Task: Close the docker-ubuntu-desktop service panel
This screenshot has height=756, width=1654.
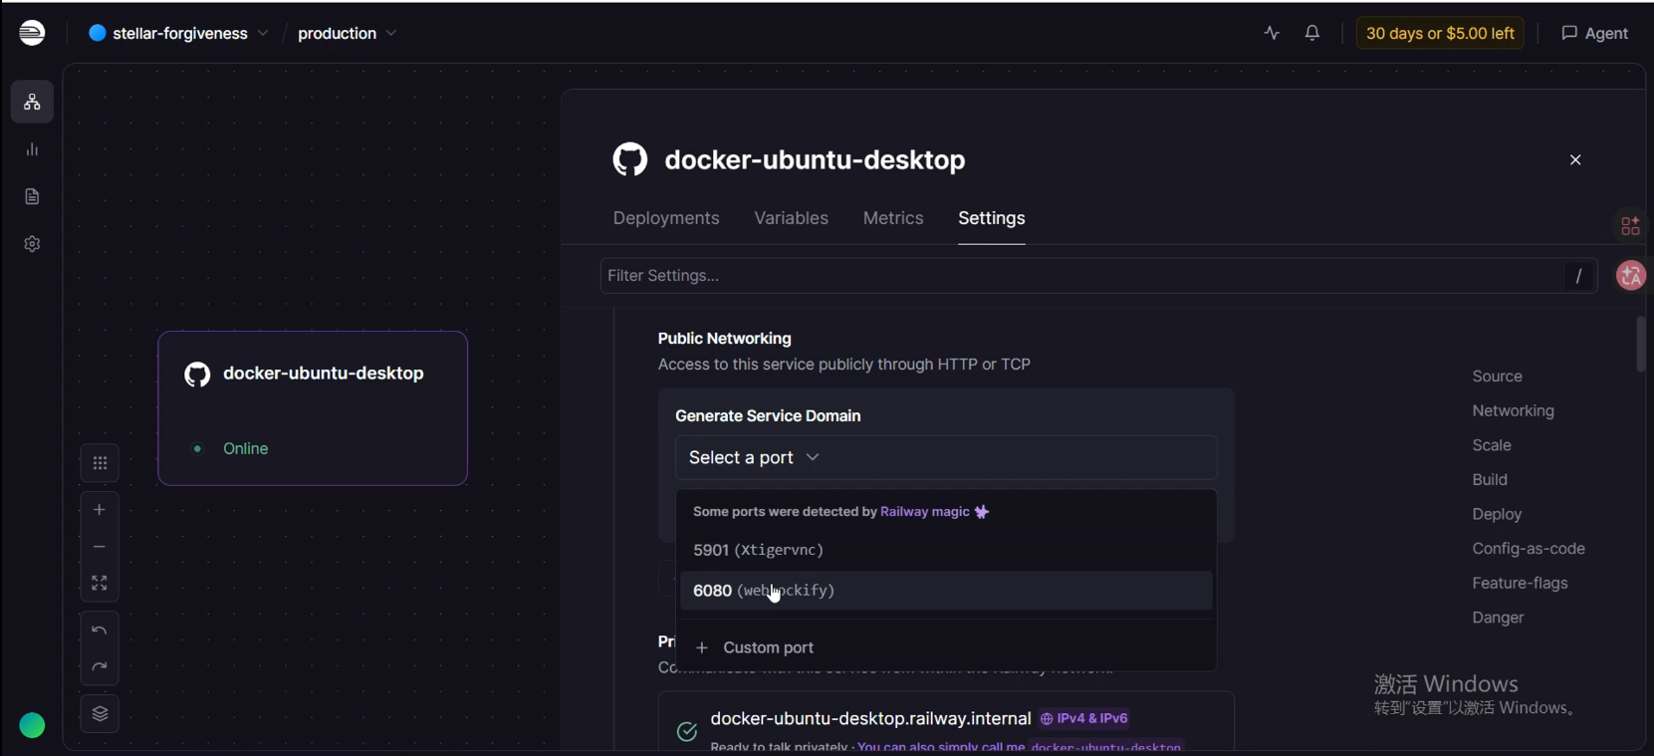Action: 1575,159
